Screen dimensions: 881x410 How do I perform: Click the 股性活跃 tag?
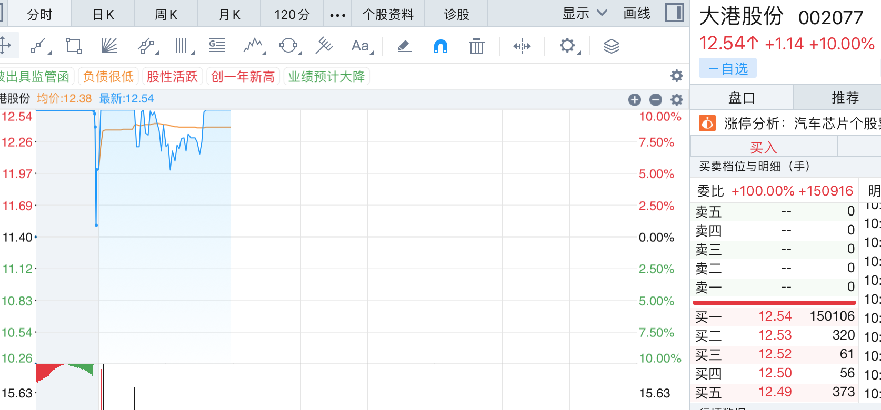[172, 77]
